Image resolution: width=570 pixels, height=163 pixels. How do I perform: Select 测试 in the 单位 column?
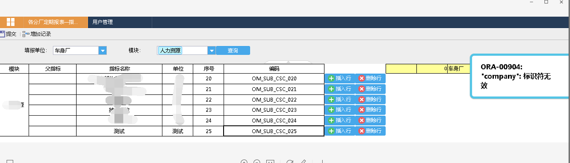click(x=177, y=131)
